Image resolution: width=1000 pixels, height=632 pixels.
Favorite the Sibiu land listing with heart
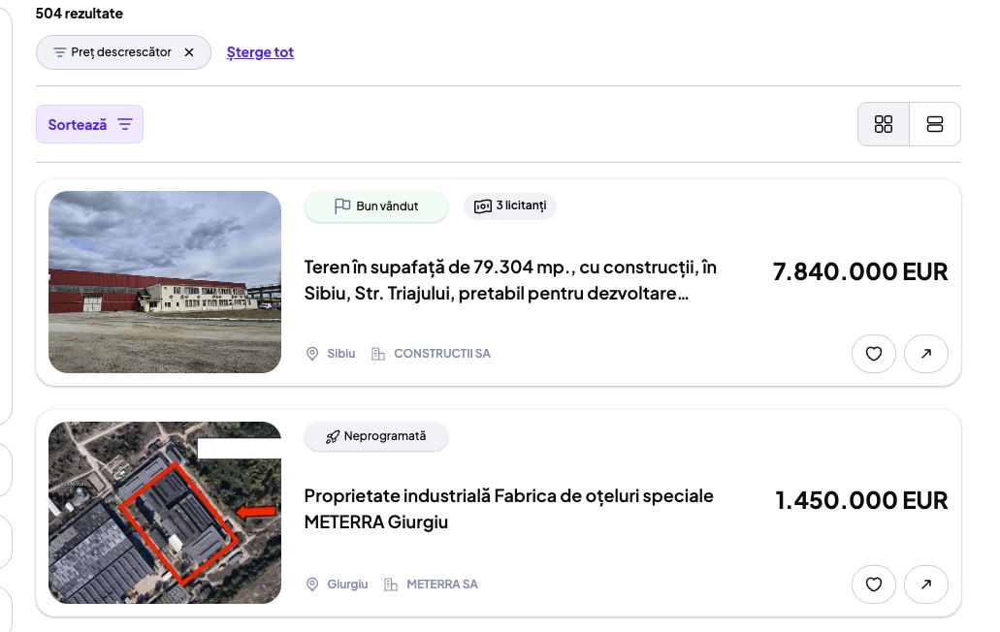[873, 354]
